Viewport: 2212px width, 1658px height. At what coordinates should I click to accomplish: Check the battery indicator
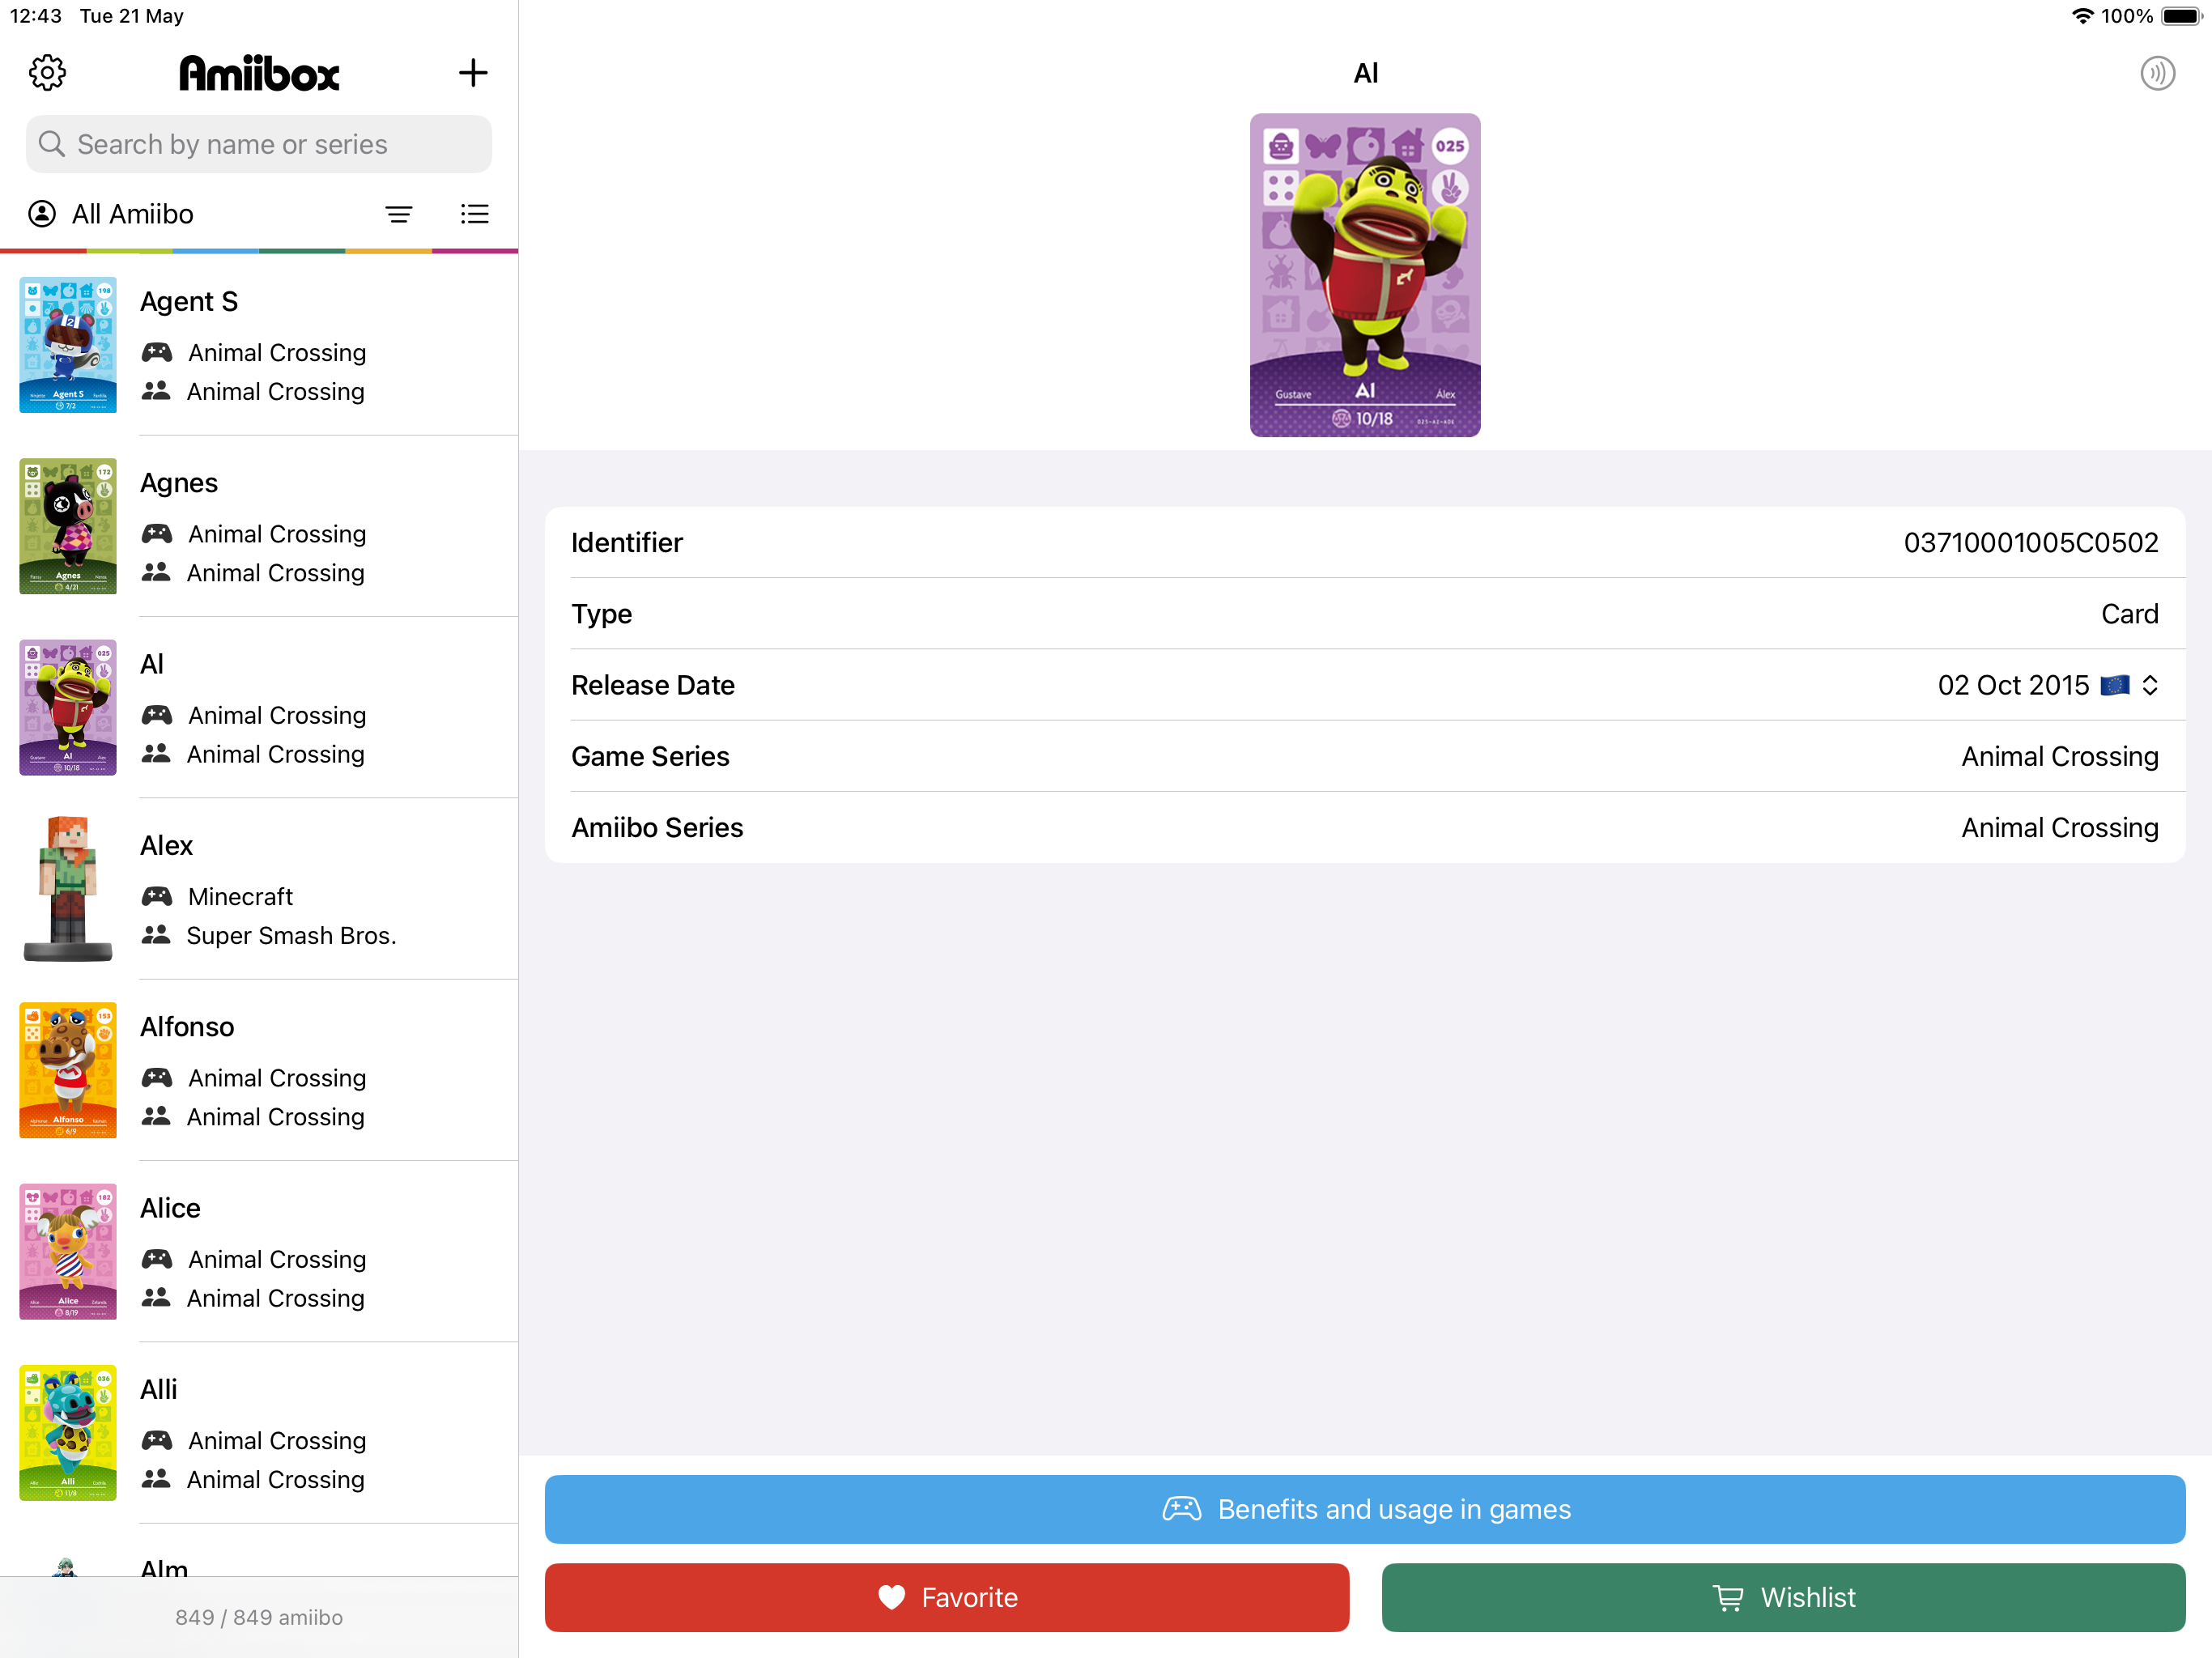2181,16
